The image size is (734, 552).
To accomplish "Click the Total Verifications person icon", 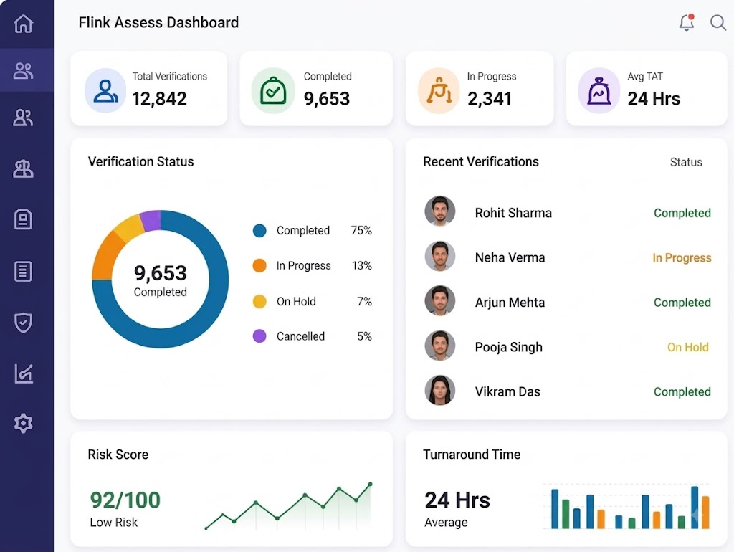I will pyautogui.click(x=105, y=91).
